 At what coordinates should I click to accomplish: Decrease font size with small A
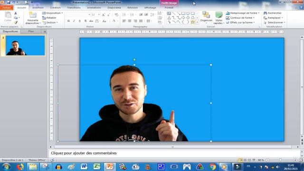tap(109, 15)
